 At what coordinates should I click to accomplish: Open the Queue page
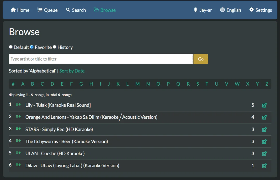(x=47, y=10)
